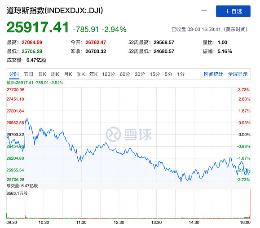Click the right axis label -1.87%
The height and width of the screenshot is (228, 260).
point(243,158)
